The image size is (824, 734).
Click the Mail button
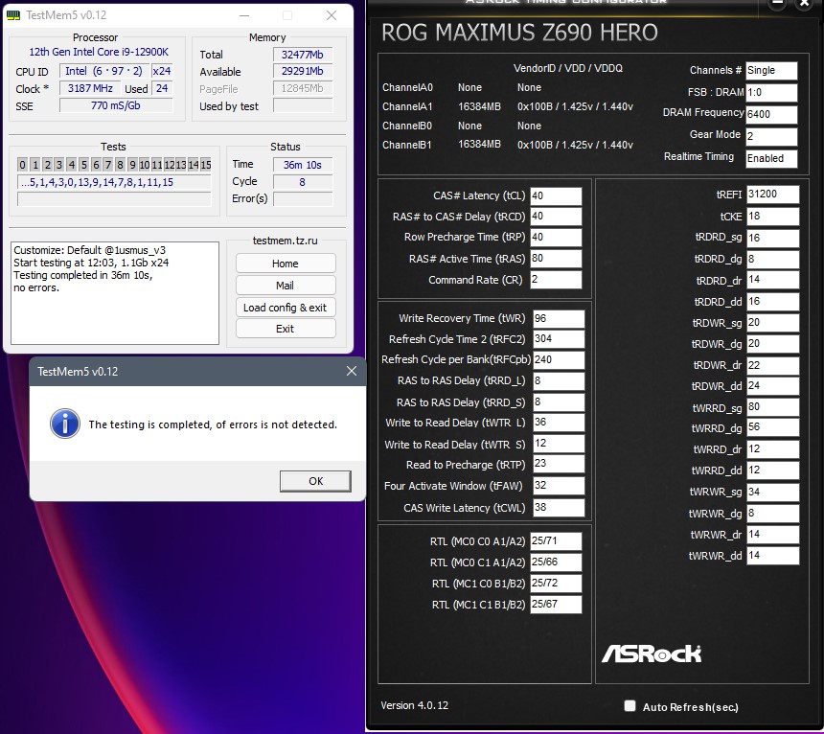click(x=286, y=286)
